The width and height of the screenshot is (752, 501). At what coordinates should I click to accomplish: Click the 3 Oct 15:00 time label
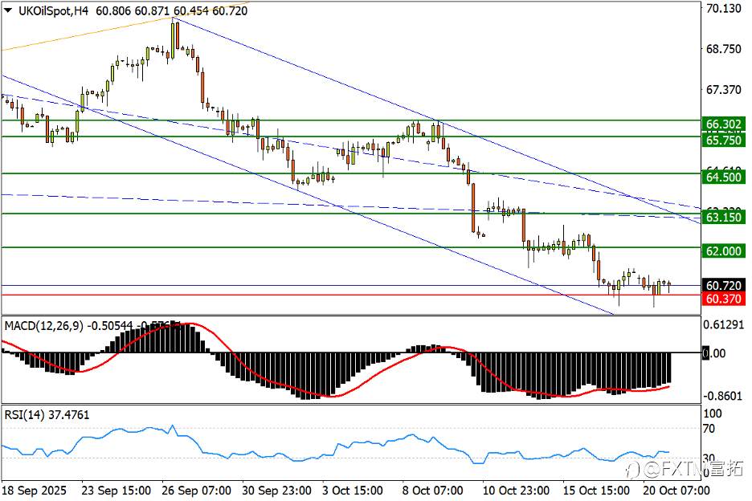pyautogui.click(x=353, y=491)
